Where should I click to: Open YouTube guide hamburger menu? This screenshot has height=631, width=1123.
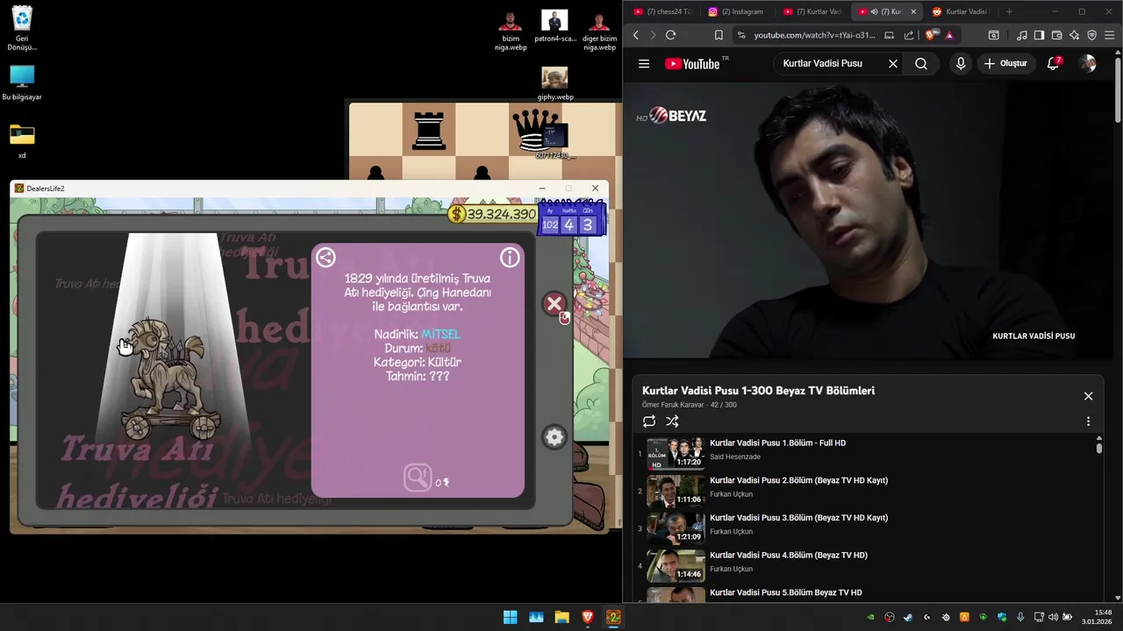tap(644, 63)
